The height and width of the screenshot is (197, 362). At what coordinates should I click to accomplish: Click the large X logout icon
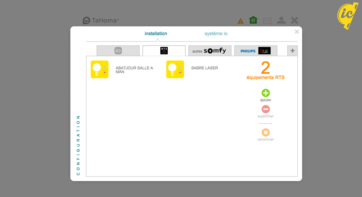pyautogui.click(x=294, y=20)
